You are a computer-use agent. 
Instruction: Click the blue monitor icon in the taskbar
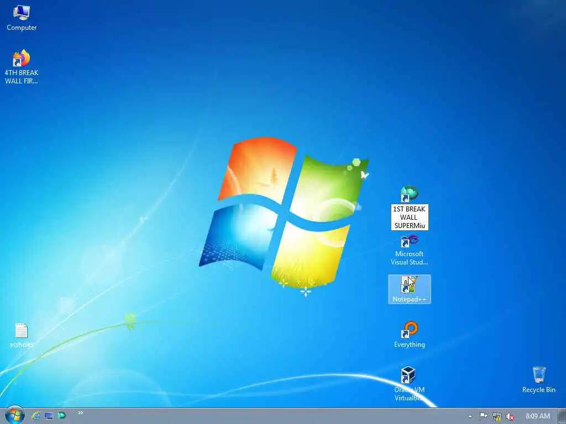coord(49,416)
